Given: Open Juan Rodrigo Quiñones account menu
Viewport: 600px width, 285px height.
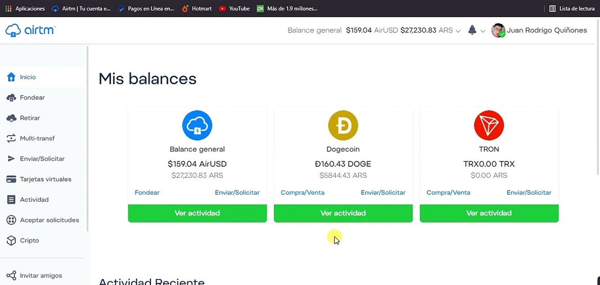Looking at the screenshot, I should pyautogui.click(x=547, y=30).
